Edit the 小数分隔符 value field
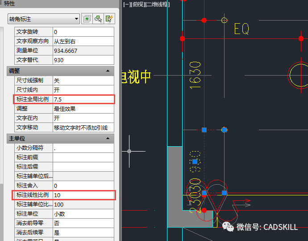 click(83, 148)
